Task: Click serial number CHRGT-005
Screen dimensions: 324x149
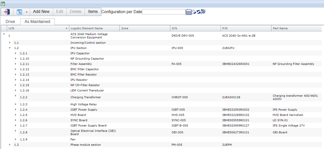Action: [180, 97]
